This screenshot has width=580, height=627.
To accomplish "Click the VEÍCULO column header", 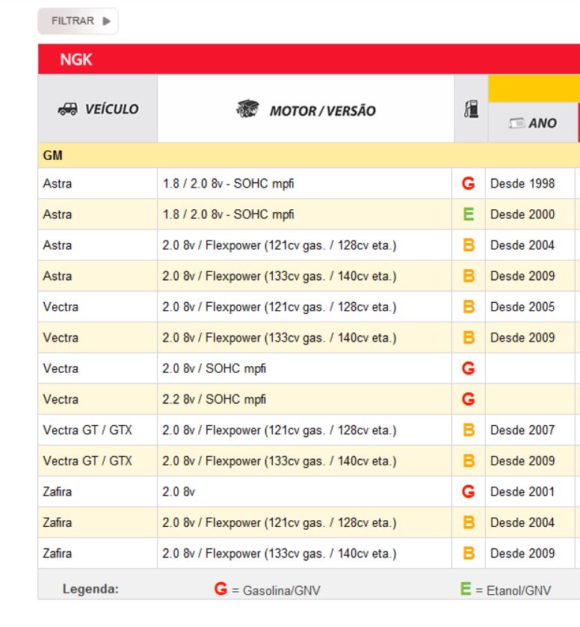I will coord(98,108).
